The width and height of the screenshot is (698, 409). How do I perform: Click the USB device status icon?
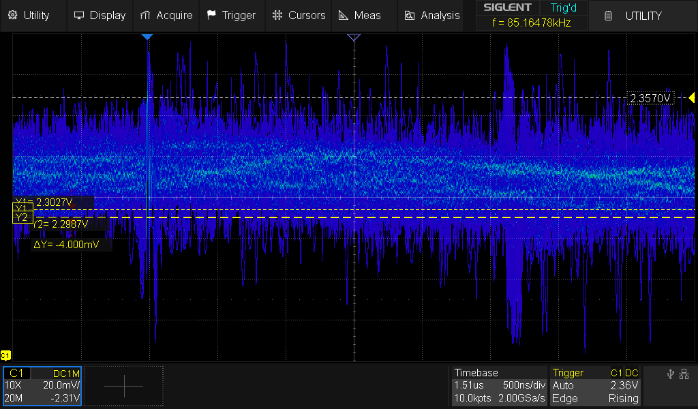670,374
